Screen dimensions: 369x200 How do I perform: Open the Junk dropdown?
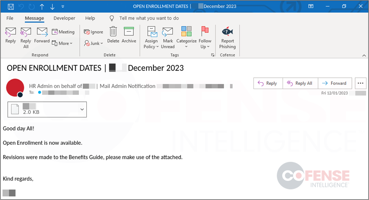pos(93,43)
